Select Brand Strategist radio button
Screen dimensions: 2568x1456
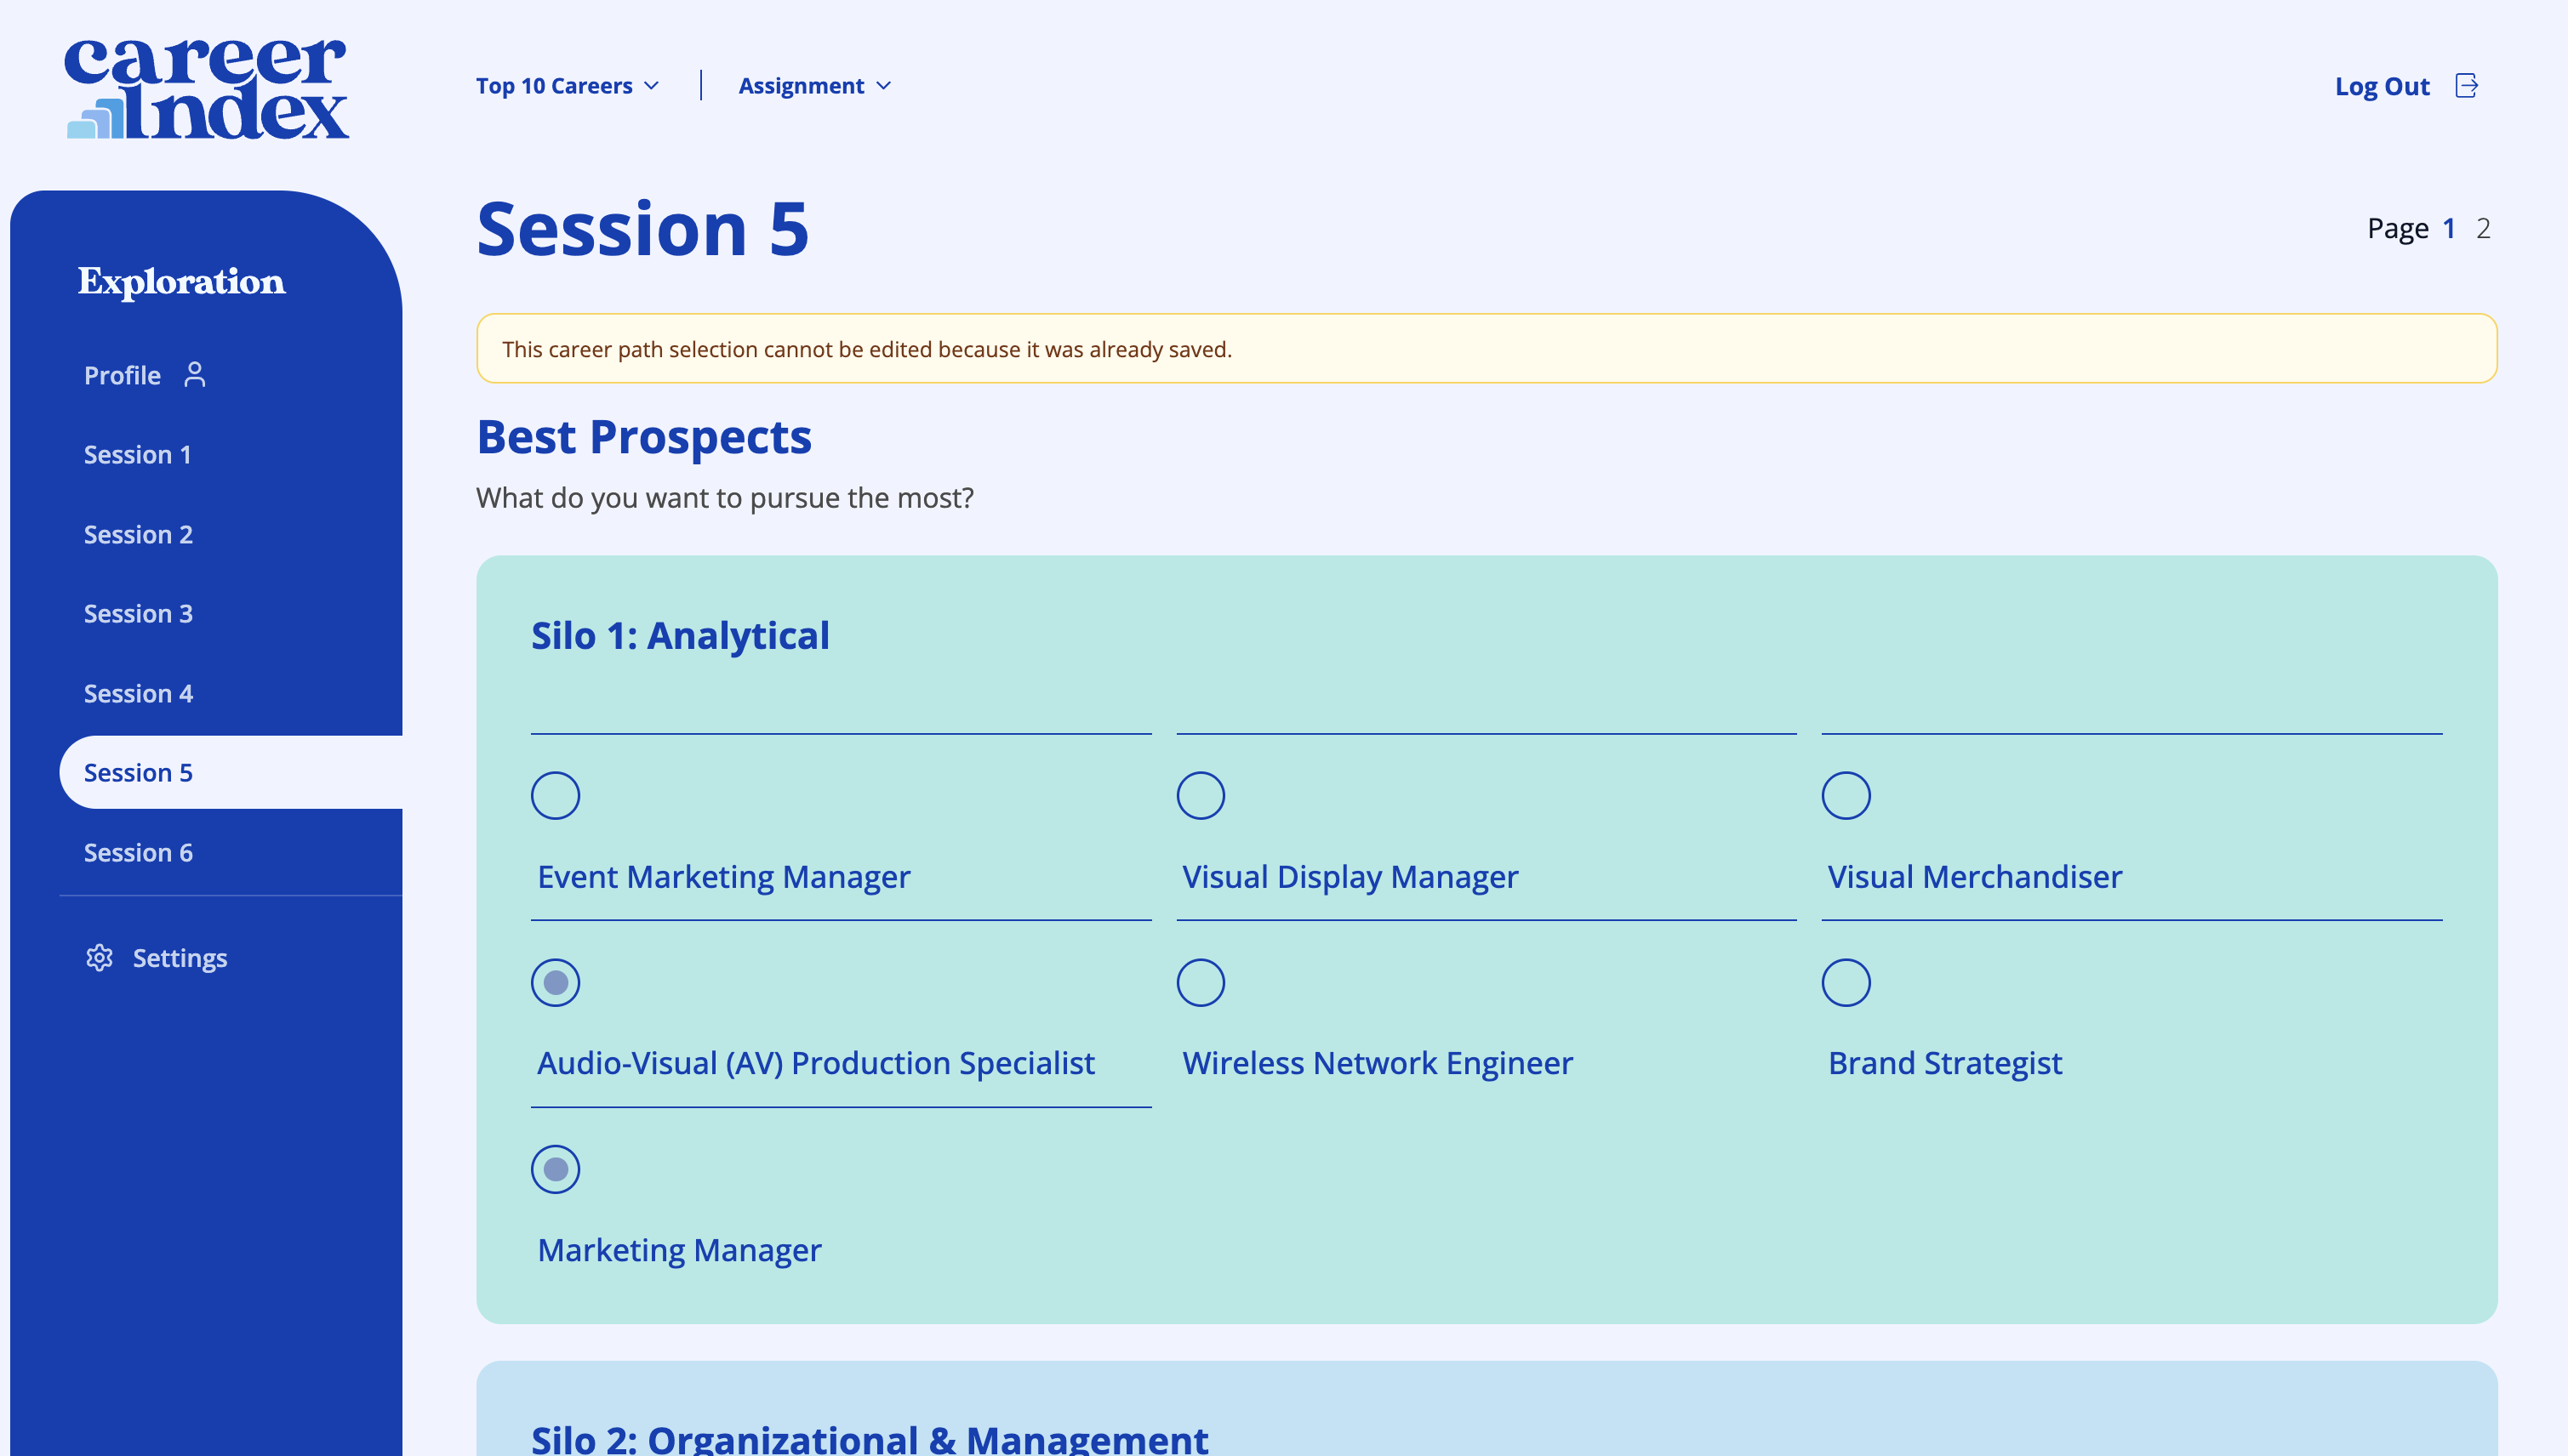click(x=1846, y=983)
